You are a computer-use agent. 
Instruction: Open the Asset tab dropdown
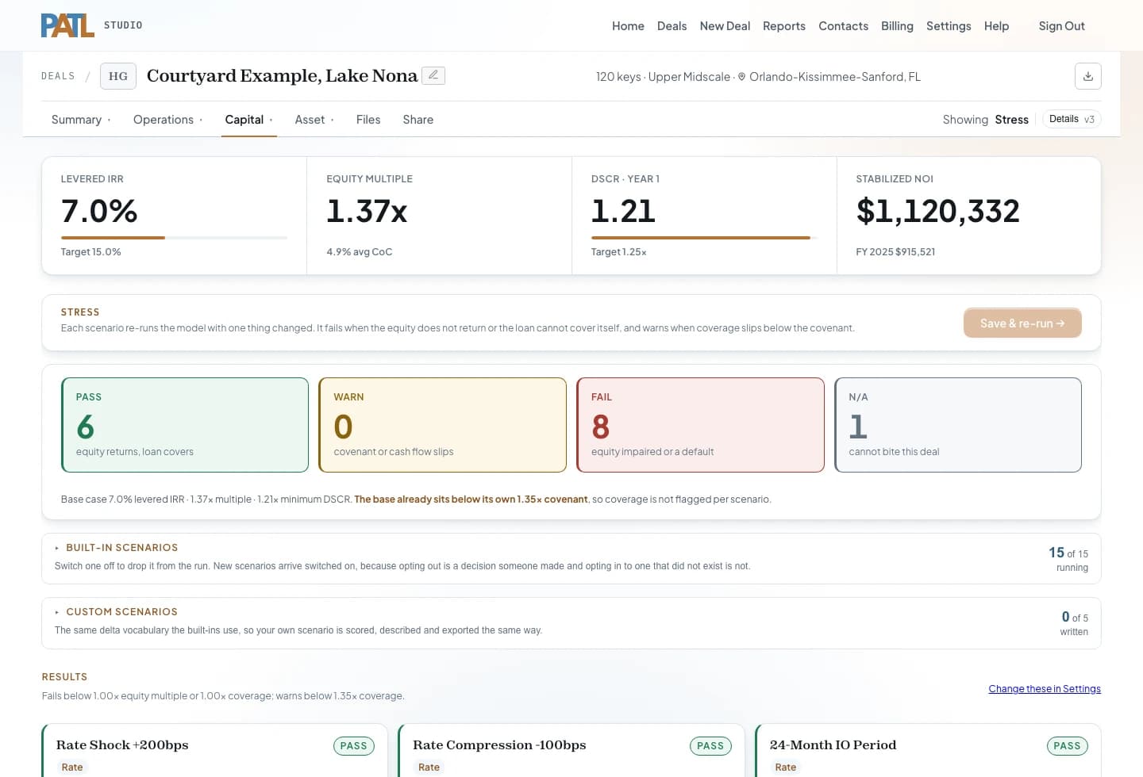pos(314,120)
